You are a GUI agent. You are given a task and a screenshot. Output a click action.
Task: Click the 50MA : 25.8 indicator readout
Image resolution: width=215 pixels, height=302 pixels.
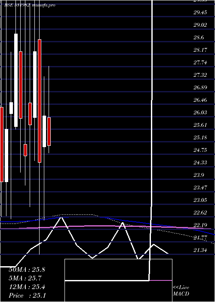[27, 270]
